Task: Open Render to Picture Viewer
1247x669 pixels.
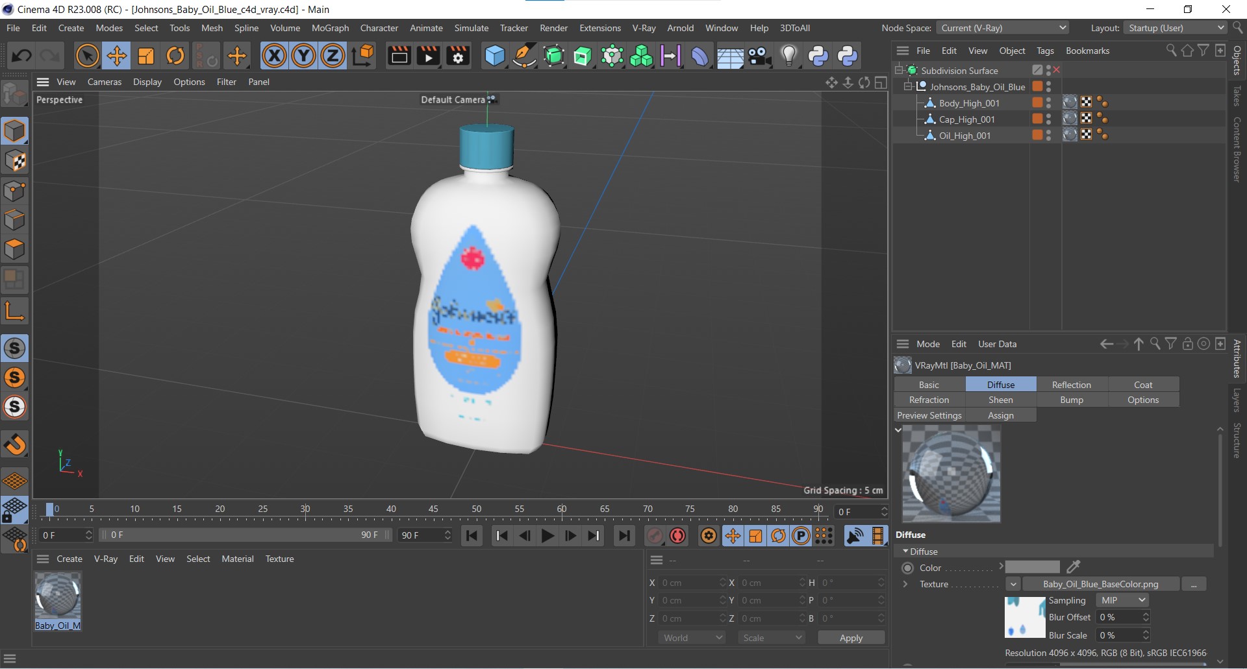Action: tap(429, 56)
